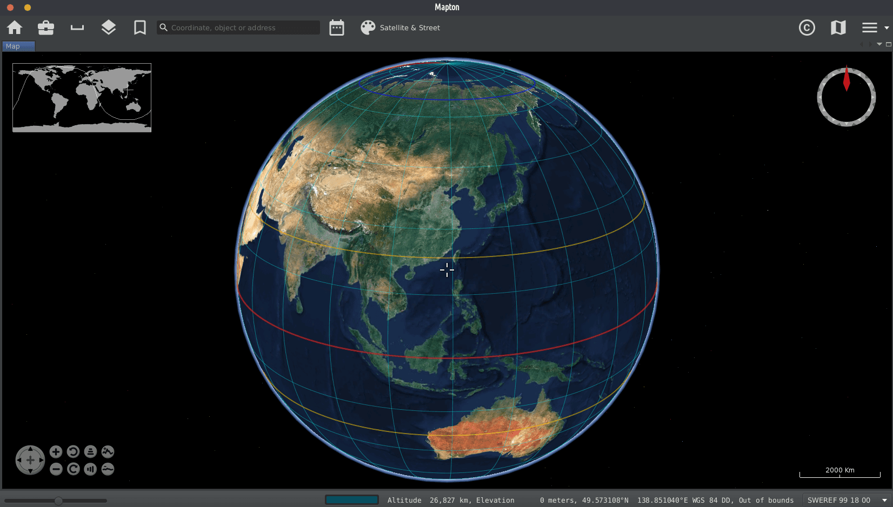The image size is (893, 507).
Task: Click the Home icon in the toolbar
Action: [x=15, y=28]
